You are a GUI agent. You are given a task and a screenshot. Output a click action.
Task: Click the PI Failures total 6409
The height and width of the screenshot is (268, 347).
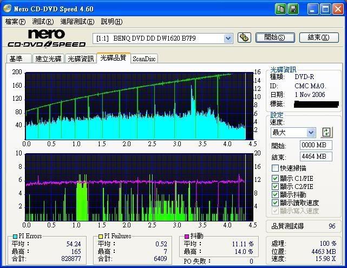coord(160,259)
